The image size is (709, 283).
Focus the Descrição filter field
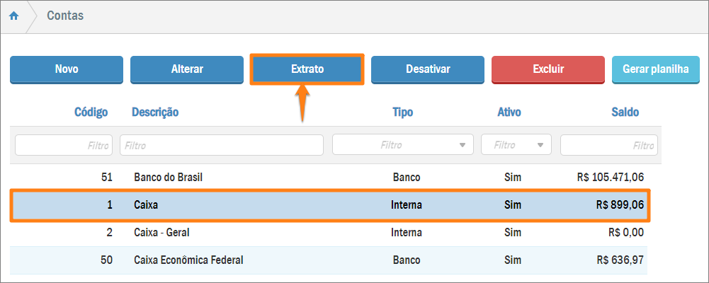(x=222, y=145)
